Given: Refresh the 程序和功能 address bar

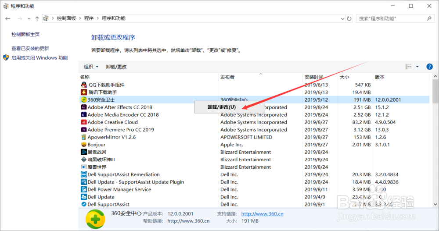Looking at the screenshot, I should 349,18.
